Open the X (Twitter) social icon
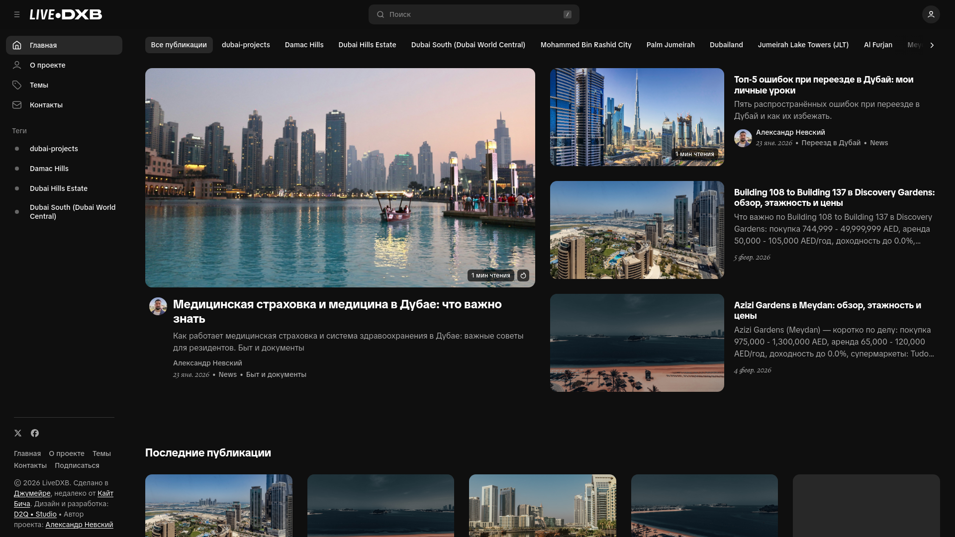The image size is (955, 537). (x=18, y=433)
